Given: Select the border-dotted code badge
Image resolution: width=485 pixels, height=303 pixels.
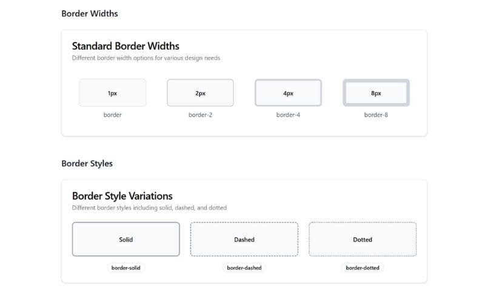Looking at the screenshot, I should pos(363,267).
